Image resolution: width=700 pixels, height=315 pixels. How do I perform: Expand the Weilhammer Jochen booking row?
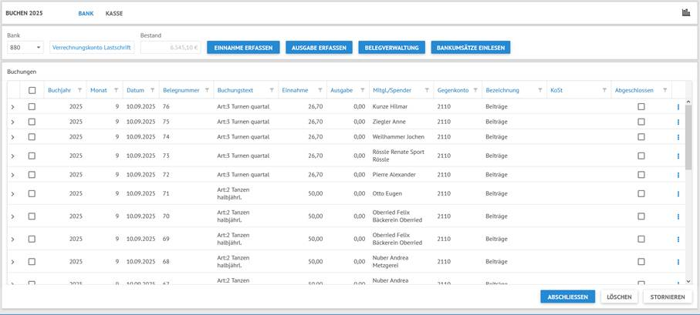click(13, 137)
